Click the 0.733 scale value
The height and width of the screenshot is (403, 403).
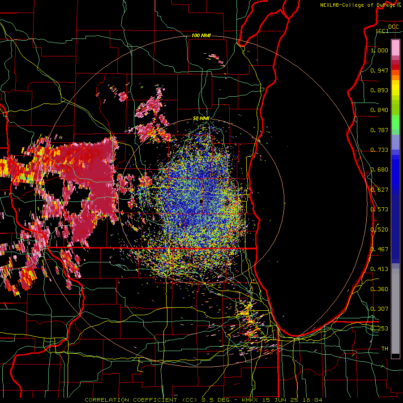pyautogui.click(x=379, y=150)
